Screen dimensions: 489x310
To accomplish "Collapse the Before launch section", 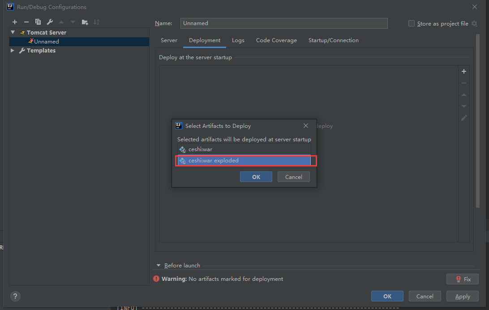I will 159,265.
